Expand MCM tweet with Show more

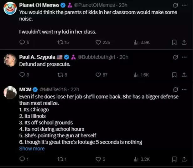coord(32,149)
